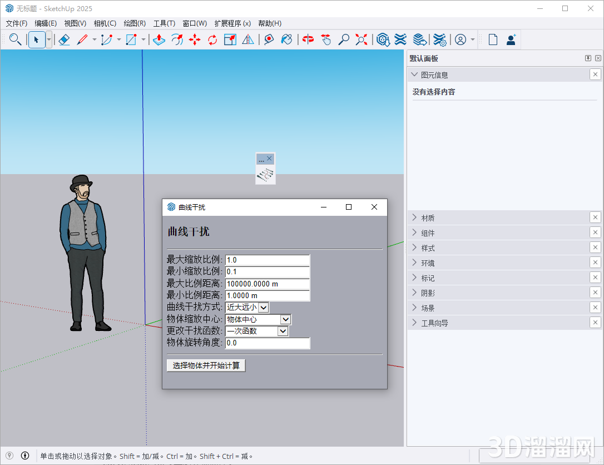Click the Send to LayOut icon
The image size is (604, 465).
coord(419,39)
